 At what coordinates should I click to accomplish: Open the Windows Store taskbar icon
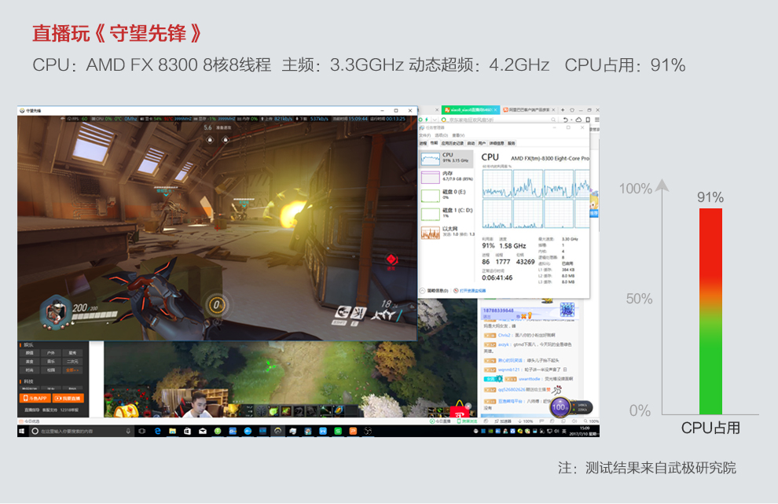(x=187, y=431)
